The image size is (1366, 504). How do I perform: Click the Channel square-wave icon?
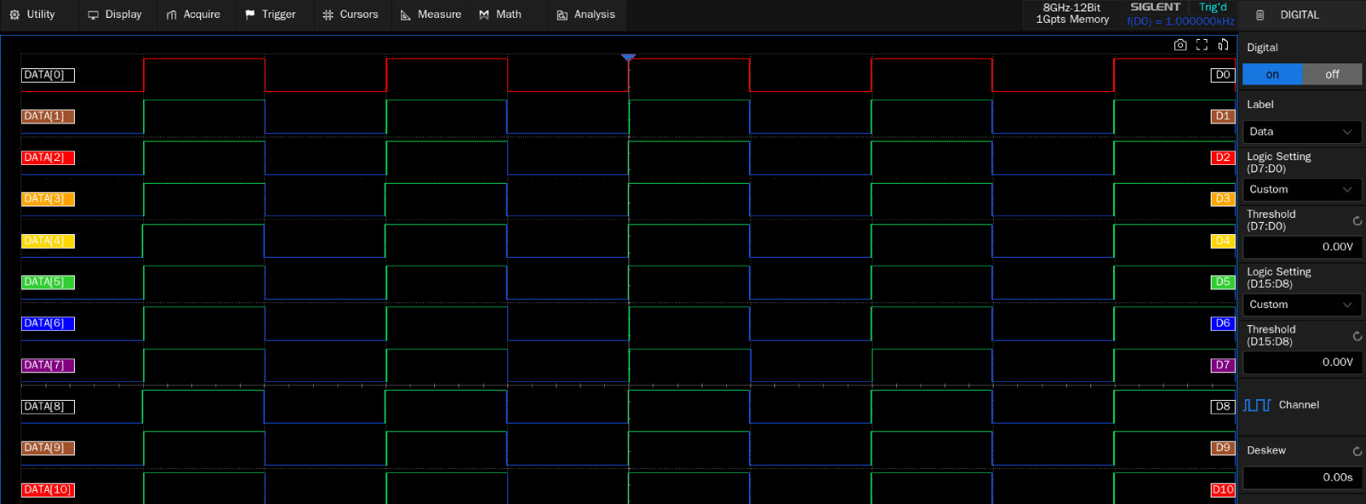[x=1257, y=405]
